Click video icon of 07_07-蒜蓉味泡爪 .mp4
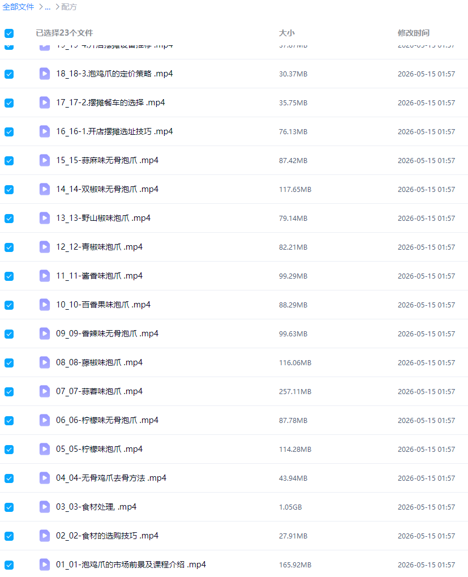 tap(45, 391)
